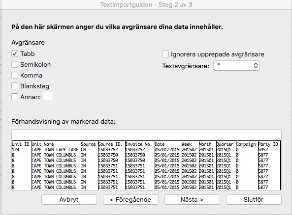Image resolution: width=292 pixels, height=215 pixels.
Task: Click the Textavgränsare dropdown arrows
Action: (x=256, y=66)
